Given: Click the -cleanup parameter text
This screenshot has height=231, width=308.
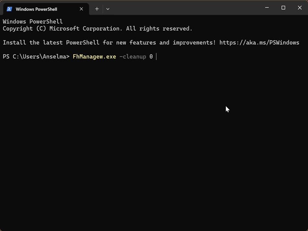Looking at the screenshot, I should (x=133, y=57).
